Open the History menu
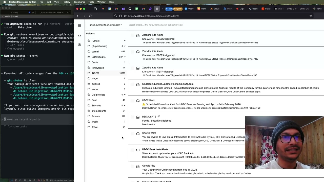The image size is (324, 182). [x=66, y=2]
